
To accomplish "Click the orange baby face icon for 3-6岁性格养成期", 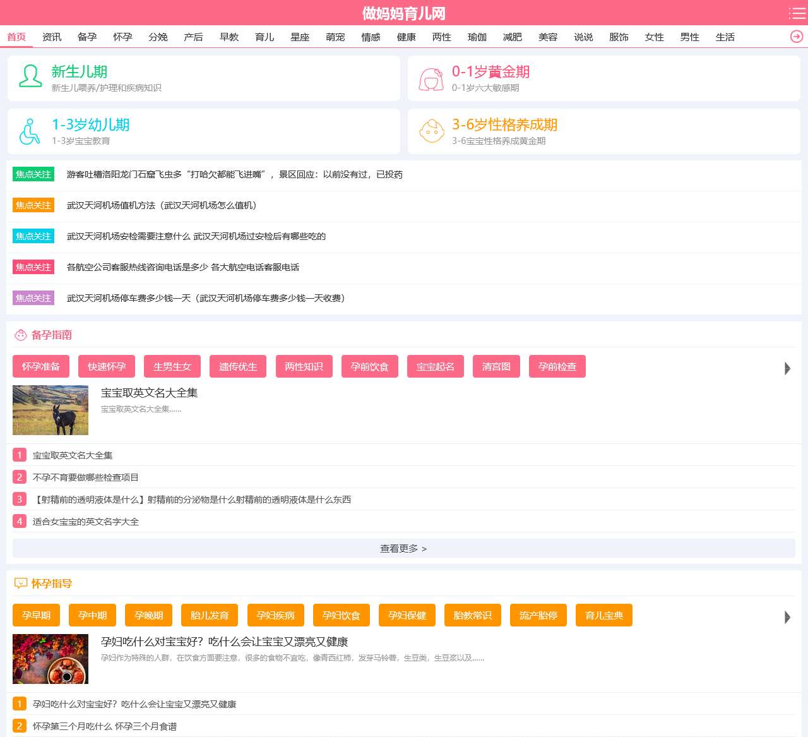I will (x=432, y=131).
